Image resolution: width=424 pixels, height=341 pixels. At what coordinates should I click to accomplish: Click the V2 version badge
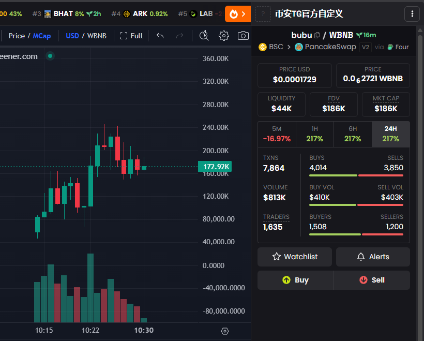click(x=366, y=47)
